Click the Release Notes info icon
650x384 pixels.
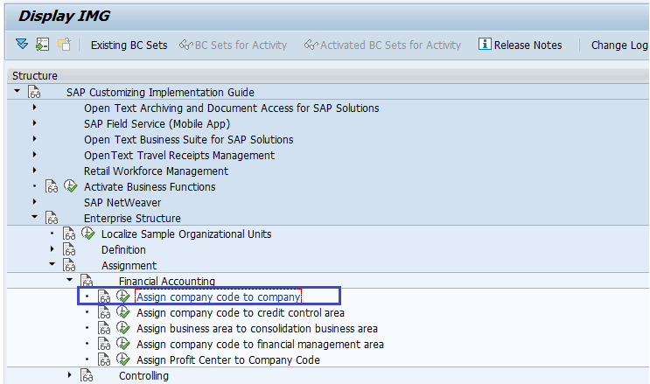(x=485, y=44)
